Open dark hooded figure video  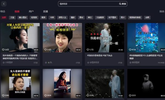pyautogui.click(x=146, y=84)
